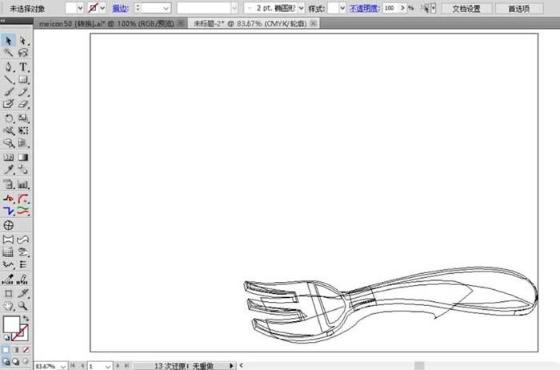Select the Pen tool
560x370 pixels.
(9, 66)
